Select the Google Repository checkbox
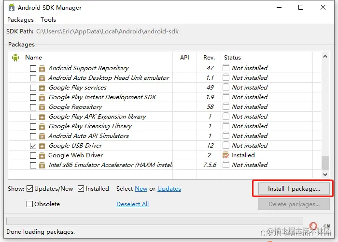The width and height of the screenshot is (338, 242). pyautogui.click(x=33, y=107)
